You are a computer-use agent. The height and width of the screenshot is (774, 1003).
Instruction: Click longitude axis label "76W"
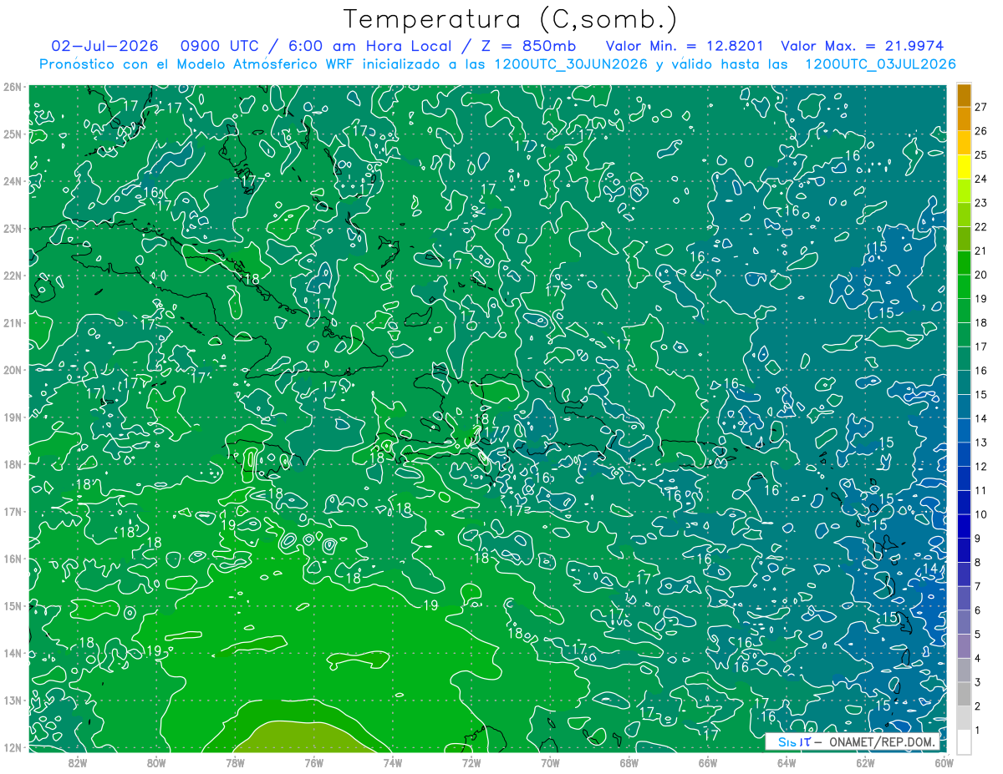point(313,762)
